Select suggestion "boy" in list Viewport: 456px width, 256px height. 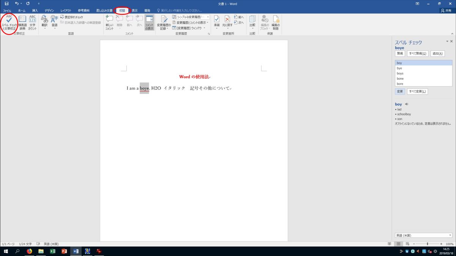click(x=423, y=63)
